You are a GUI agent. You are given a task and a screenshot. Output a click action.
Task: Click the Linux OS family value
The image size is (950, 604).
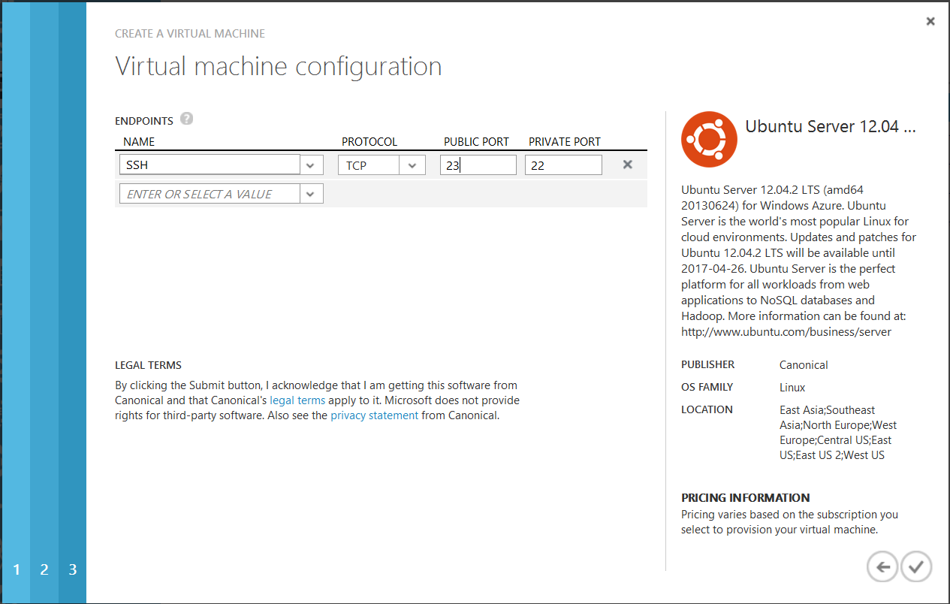[x=792, y=388]
